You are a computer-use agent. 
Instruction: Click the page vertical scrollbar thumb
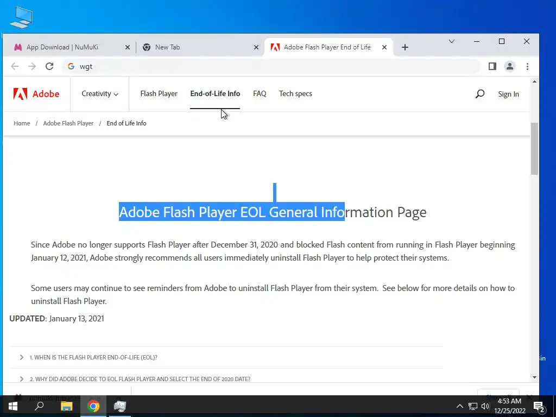tap(534, 149)
